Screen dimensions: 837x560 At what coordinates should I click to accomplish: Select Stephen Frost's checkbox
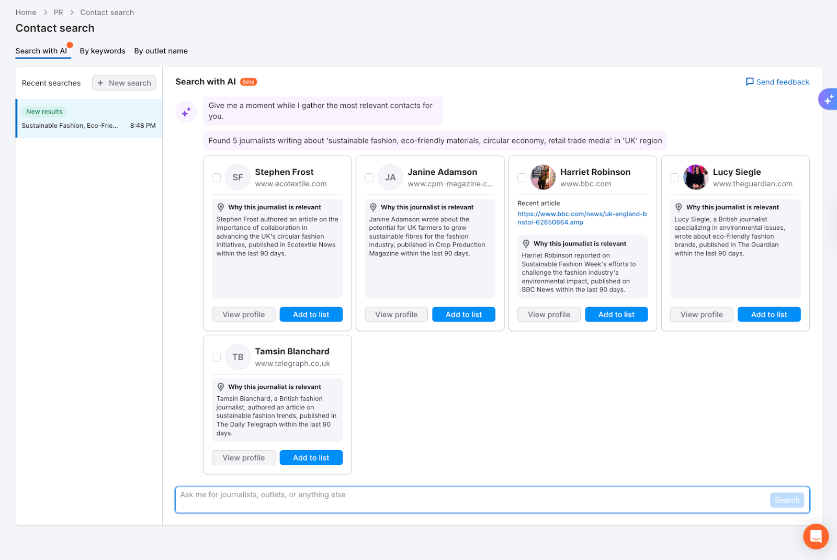pyautogui.click(x=216, y=177)
